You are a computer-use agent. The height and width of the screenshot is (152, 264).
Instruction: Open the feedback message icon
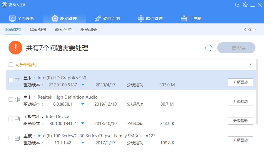click(x=238, y=5)
